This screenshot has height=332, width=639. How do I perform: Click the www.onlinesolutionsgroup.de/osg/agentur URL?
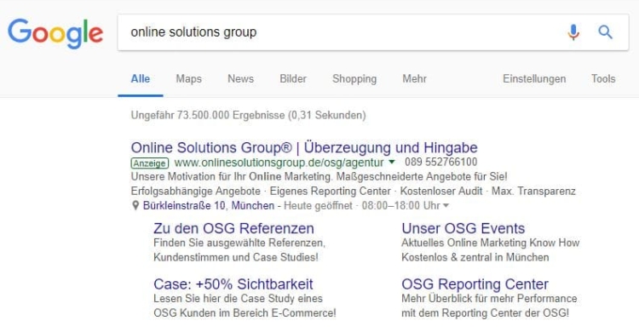pos(279,163)
